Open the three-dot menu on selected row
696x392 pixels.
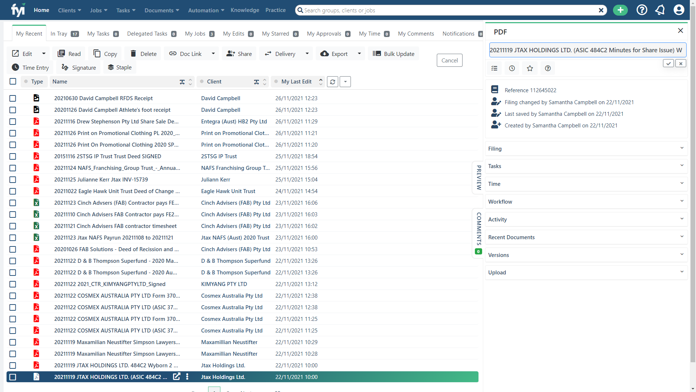187,377
